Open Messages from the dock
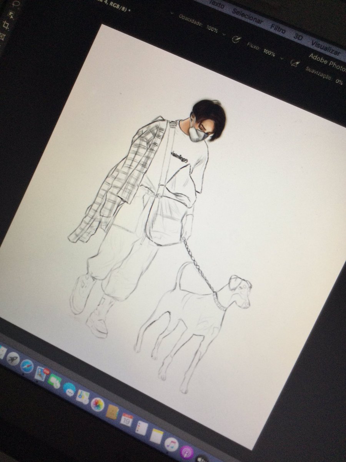Image resolution: width=346 pixels, height=462 pixels. [69, 389]
